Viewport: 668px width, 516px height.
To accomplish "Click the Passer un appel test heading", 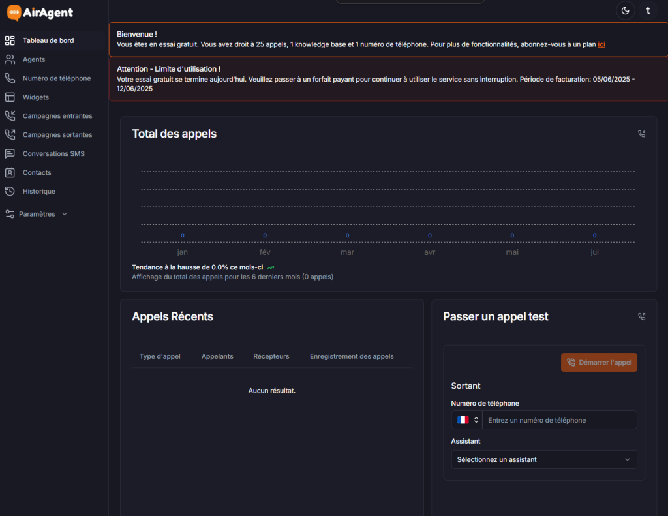I will [496, 316].
